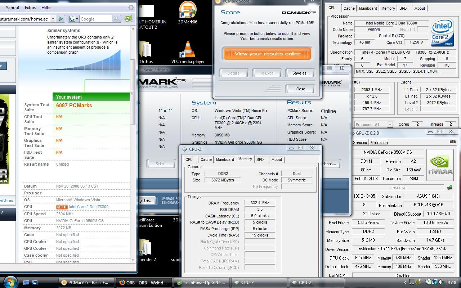This screenshot has height=288, width=461.
Task: Open the Extras menu in browser
Action: [30, 7]
